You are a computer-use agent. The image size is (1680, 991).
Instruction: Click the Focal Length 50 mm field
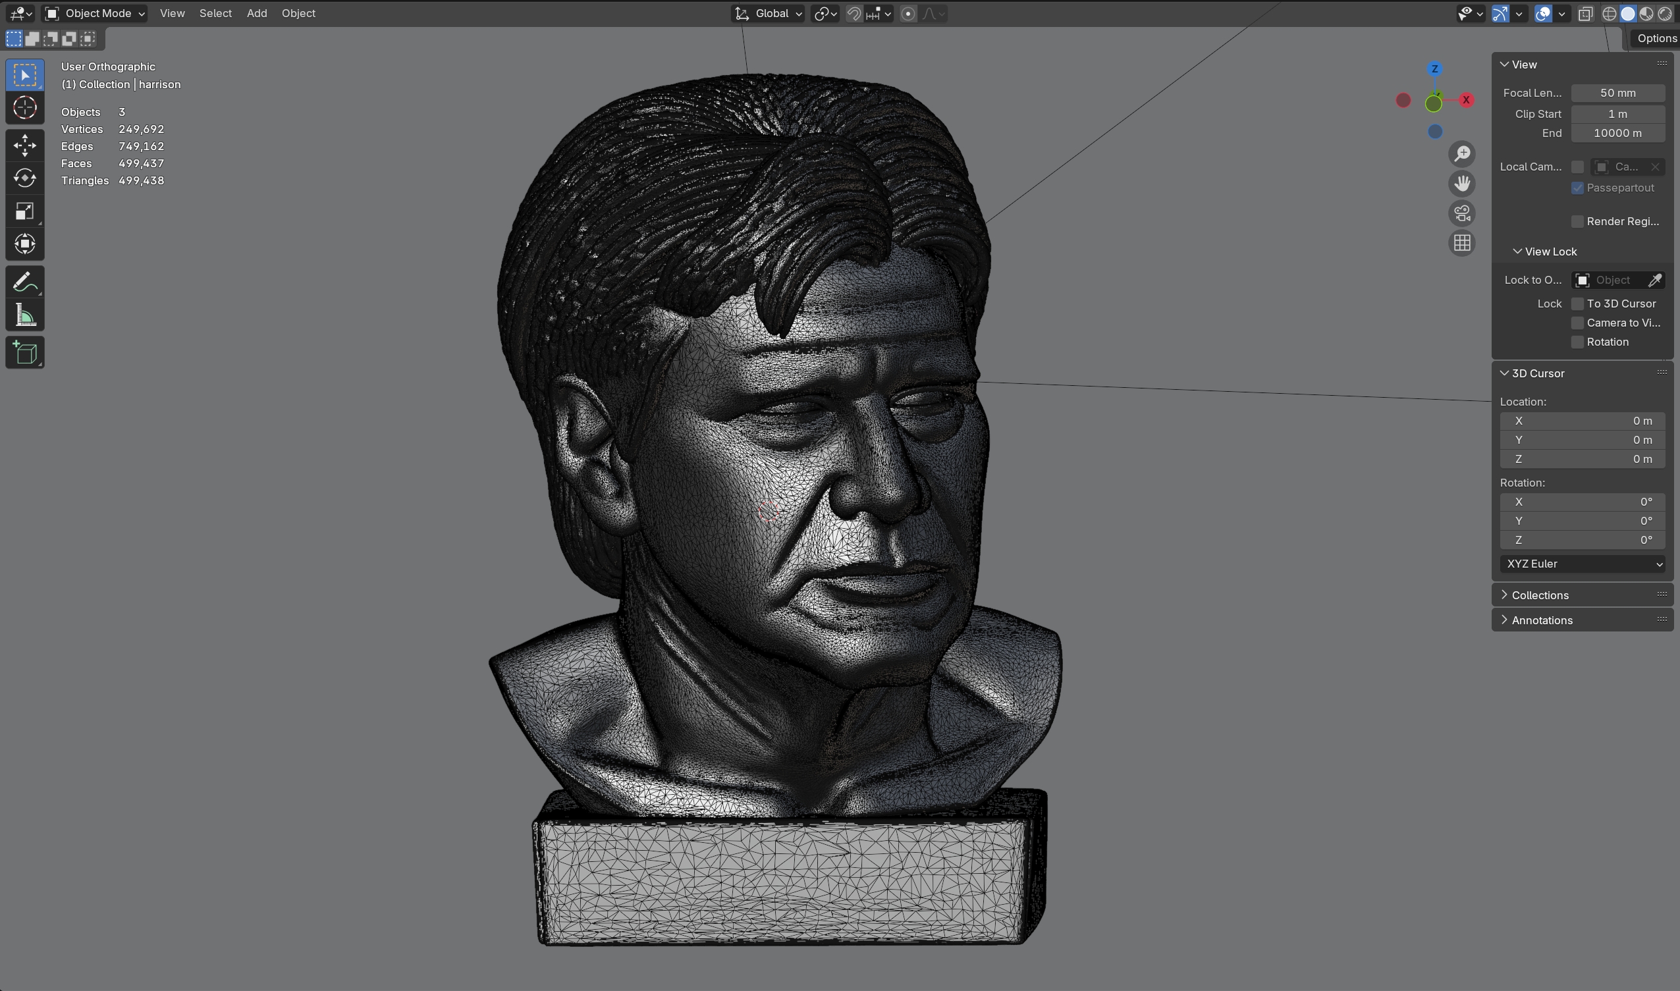pyautogui.click(x=1617, y=93)
